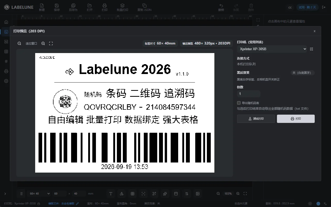Screen dimensions: 331x207
Task: Open the settings gear in the sidebar
Action: coord(6,81)
